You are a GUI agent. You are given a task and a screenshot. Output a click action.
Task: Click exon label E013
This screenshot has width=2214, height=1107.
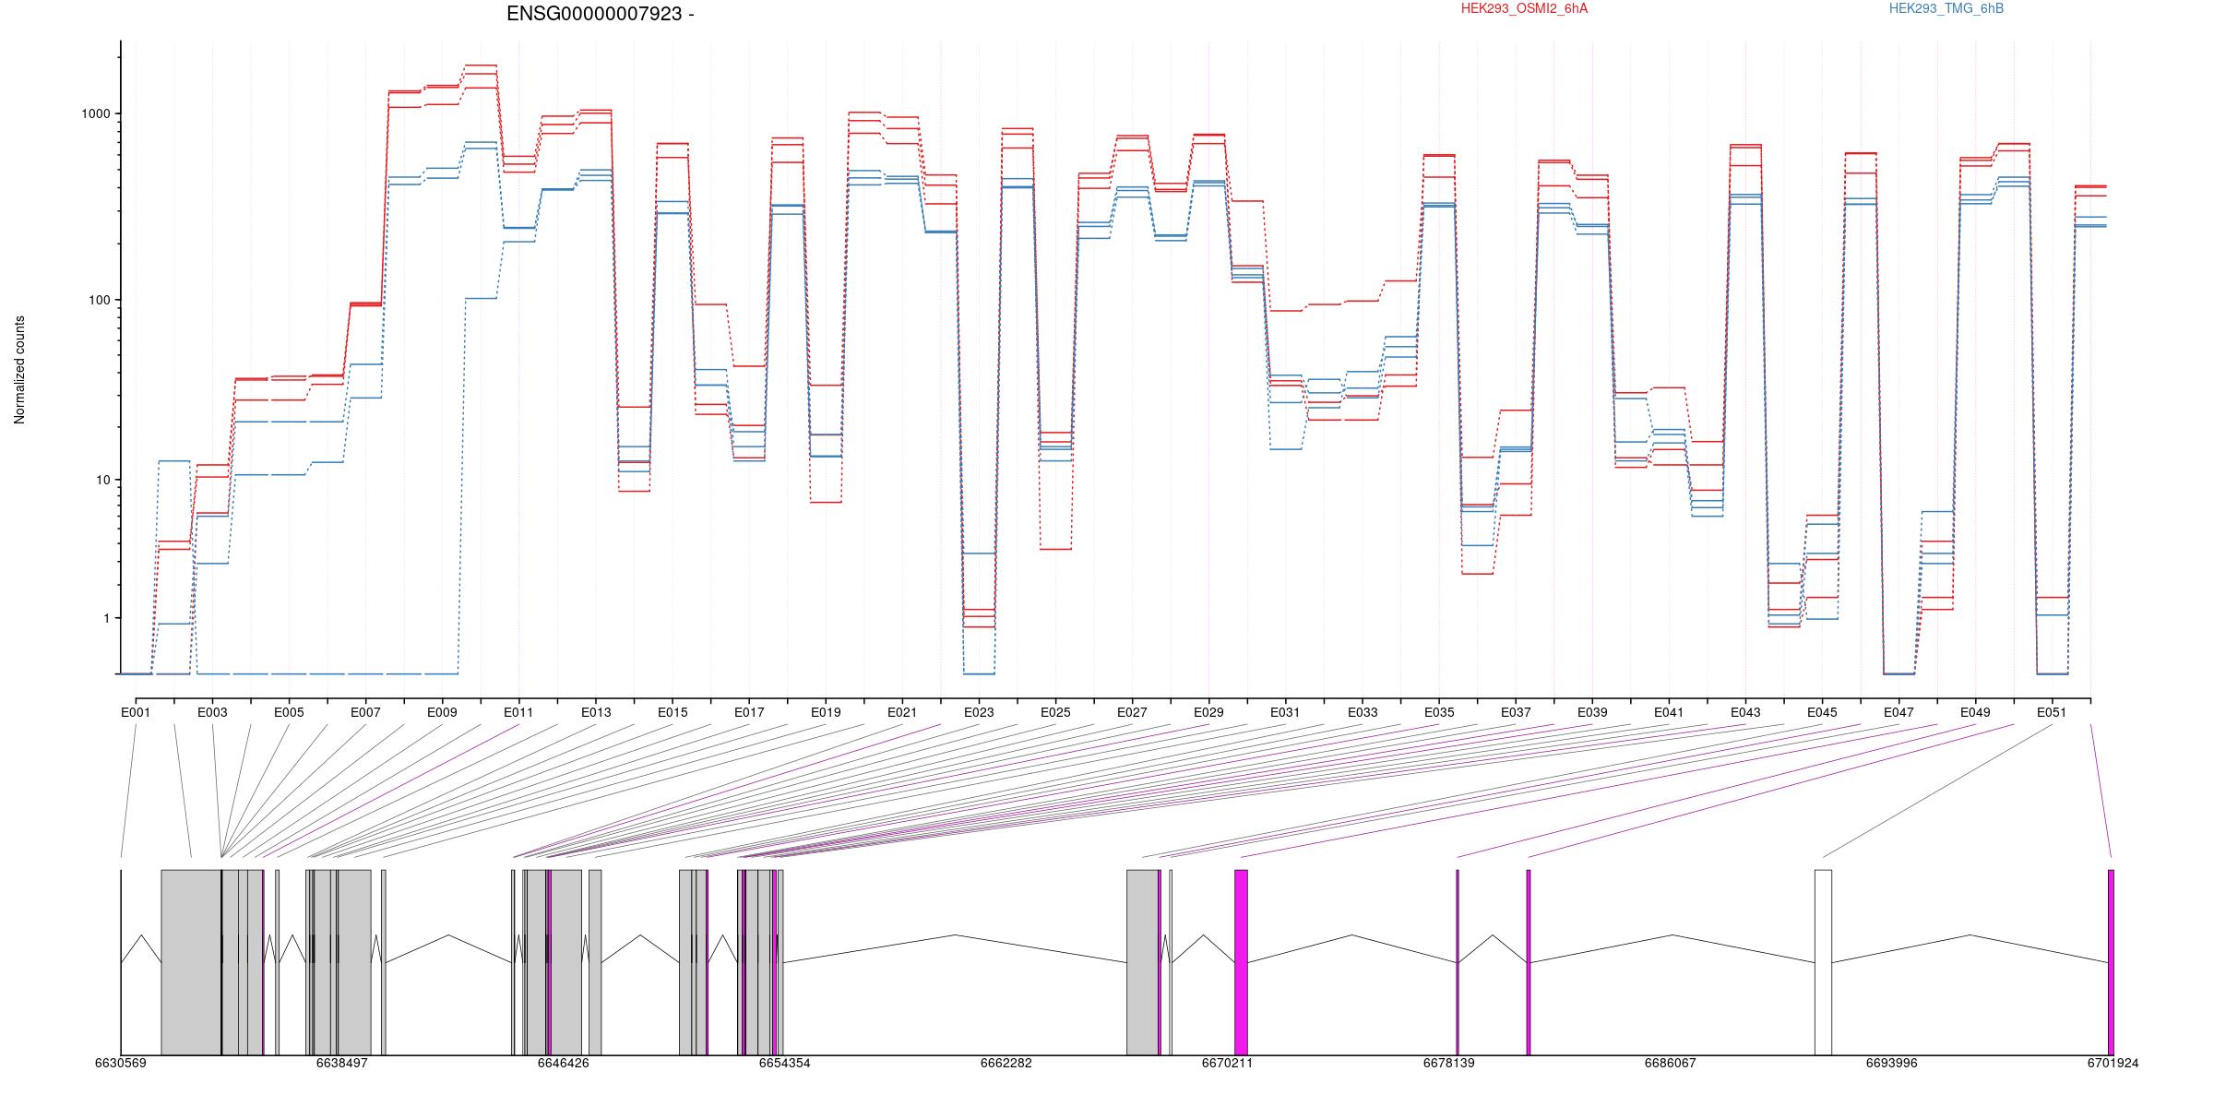click(596, 712)
